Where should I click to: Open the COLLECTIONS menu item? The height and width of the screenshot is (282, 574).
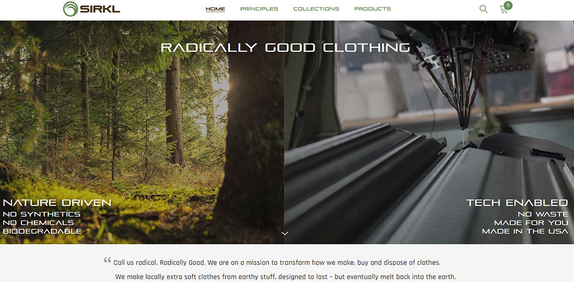pos(316,9)
